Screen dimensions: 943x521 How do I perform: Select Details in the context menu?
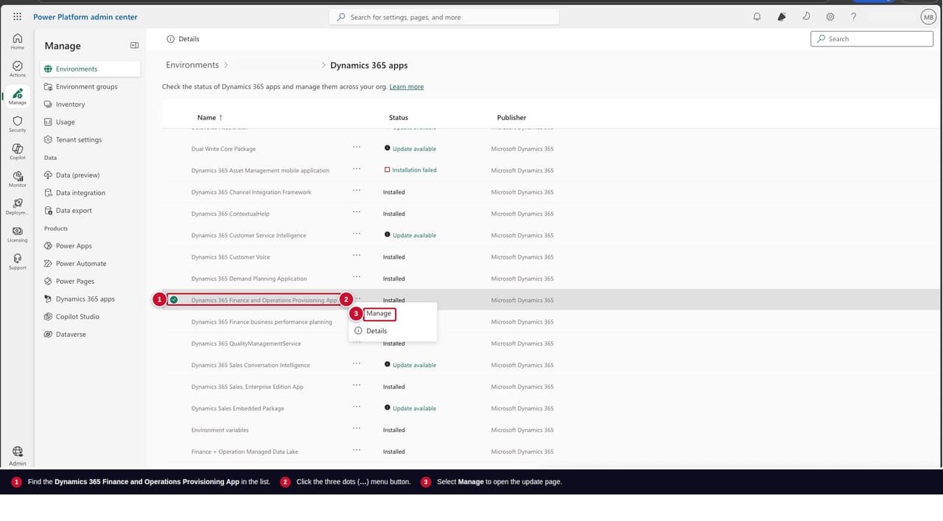(x=393, y=331)
